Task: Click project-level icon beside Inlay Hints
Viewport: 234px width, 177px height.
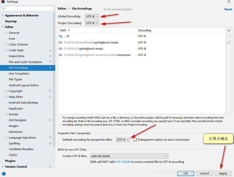Action: pos(50,97)
